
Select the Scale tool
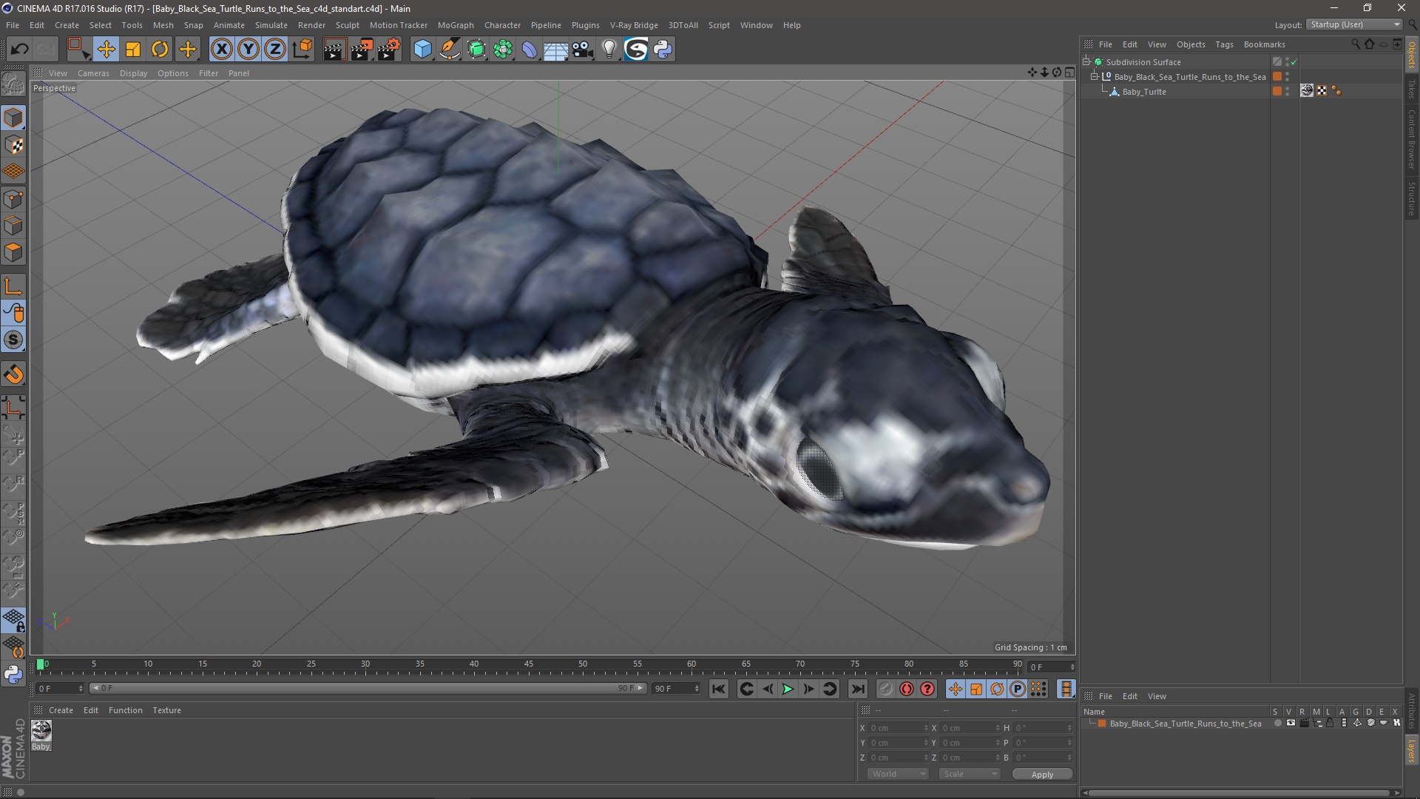133,50
